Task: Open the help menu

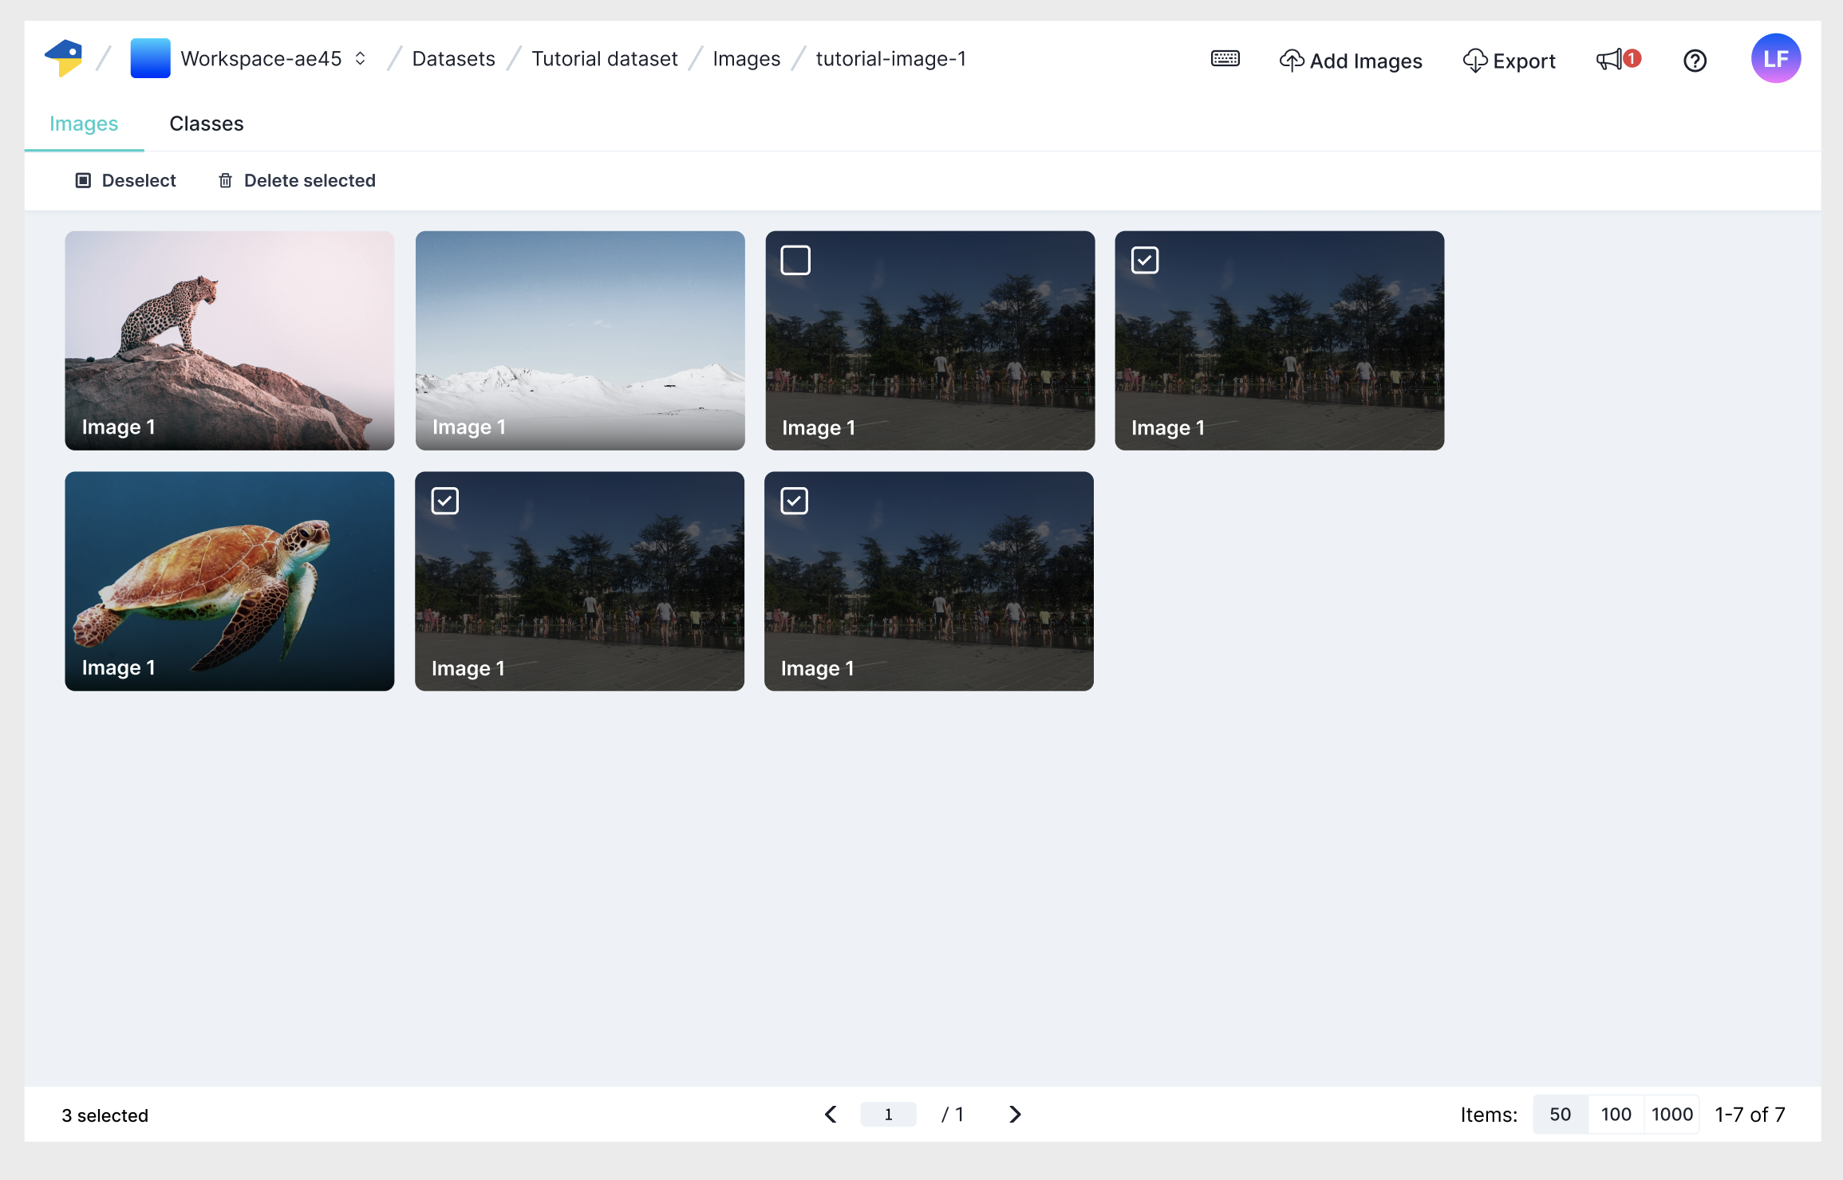Action: (x=1695, y=61)
